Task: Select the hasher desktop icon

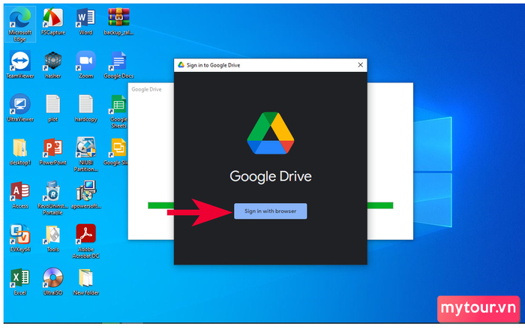Action: pyautogui.click(x=53, y=65)
